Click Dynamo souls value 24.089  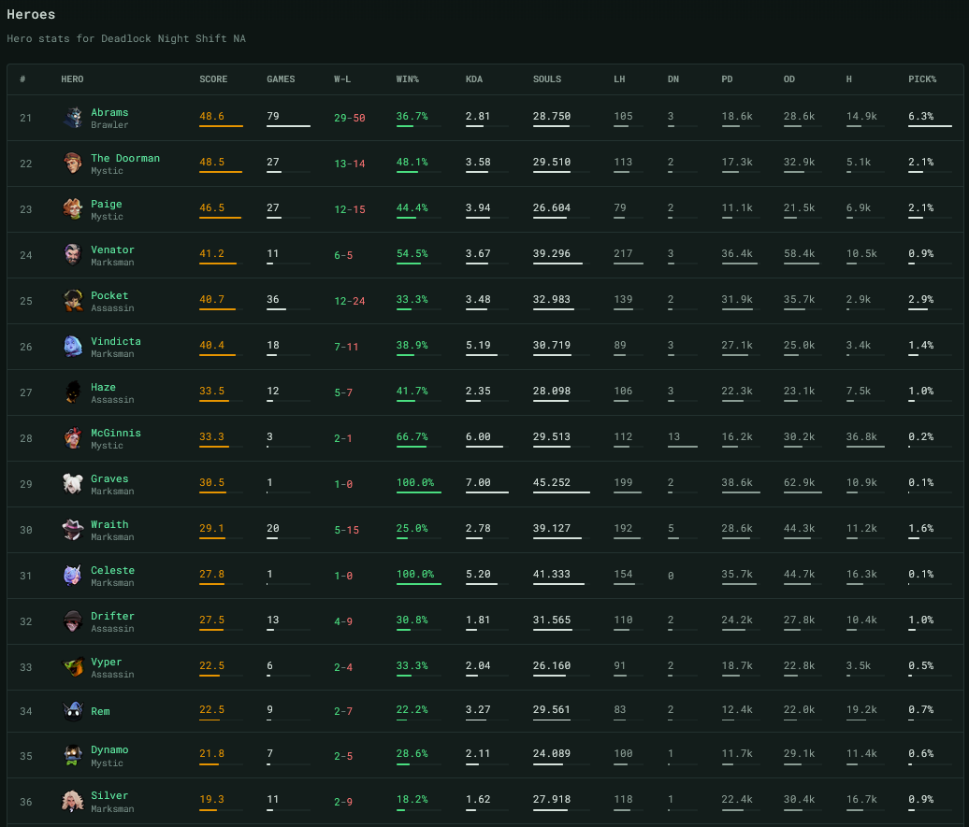tap(551, 753)
